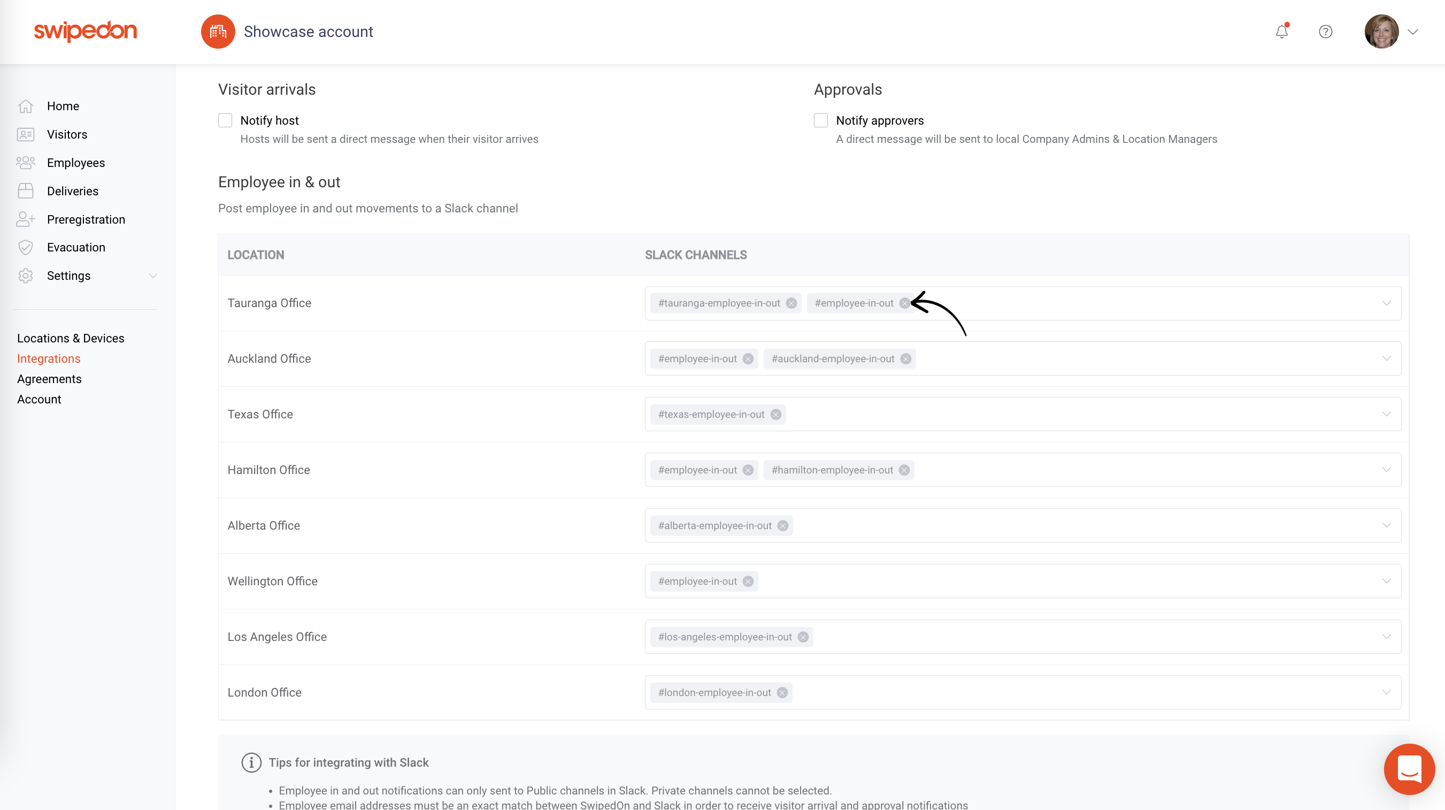Viewport: 1445px width, 810px height.
Task: Click the Evacuation shield icon
Action: [26, 248]
